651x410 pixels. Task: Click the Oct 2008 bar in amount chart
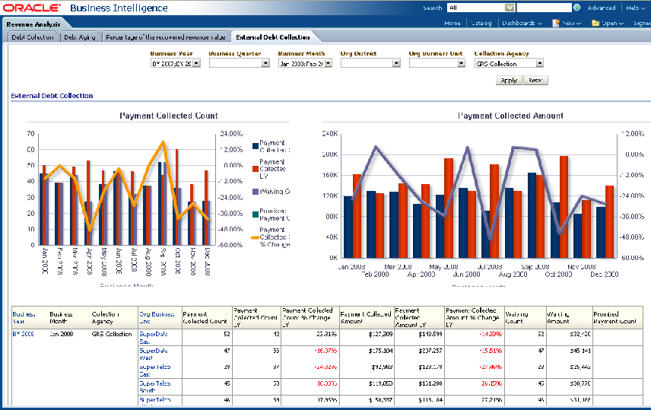tap(555, 230)
